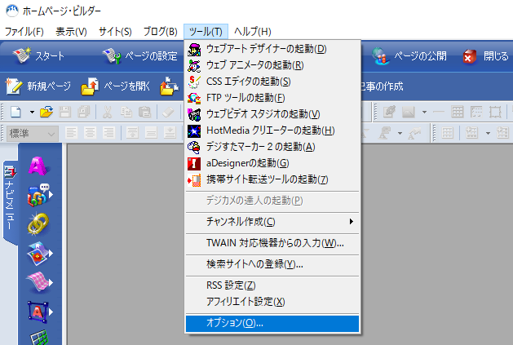This screenshot has height=345, width=513.
Task: Click the pink letter A logo icon
Action: [38, 166]
